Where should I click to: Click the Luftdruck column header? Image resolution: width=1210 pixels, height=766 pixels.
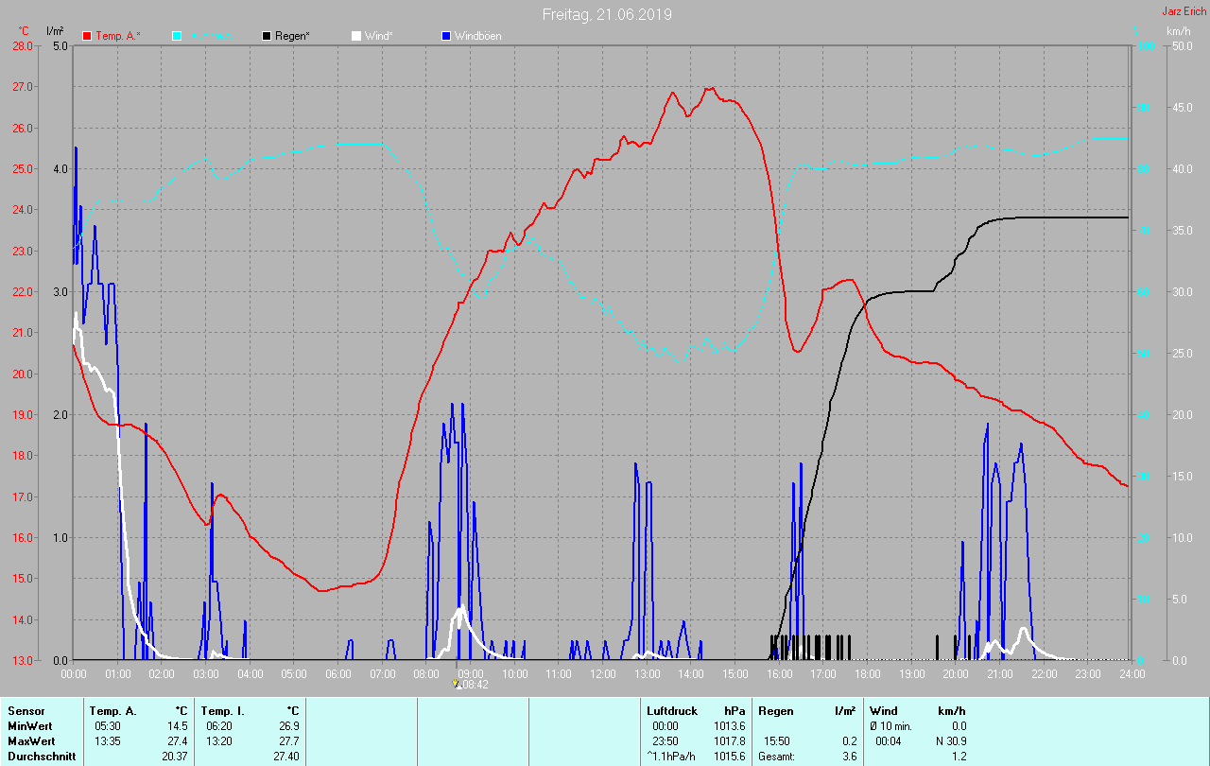pyautogui.click(x=670, y=711)
